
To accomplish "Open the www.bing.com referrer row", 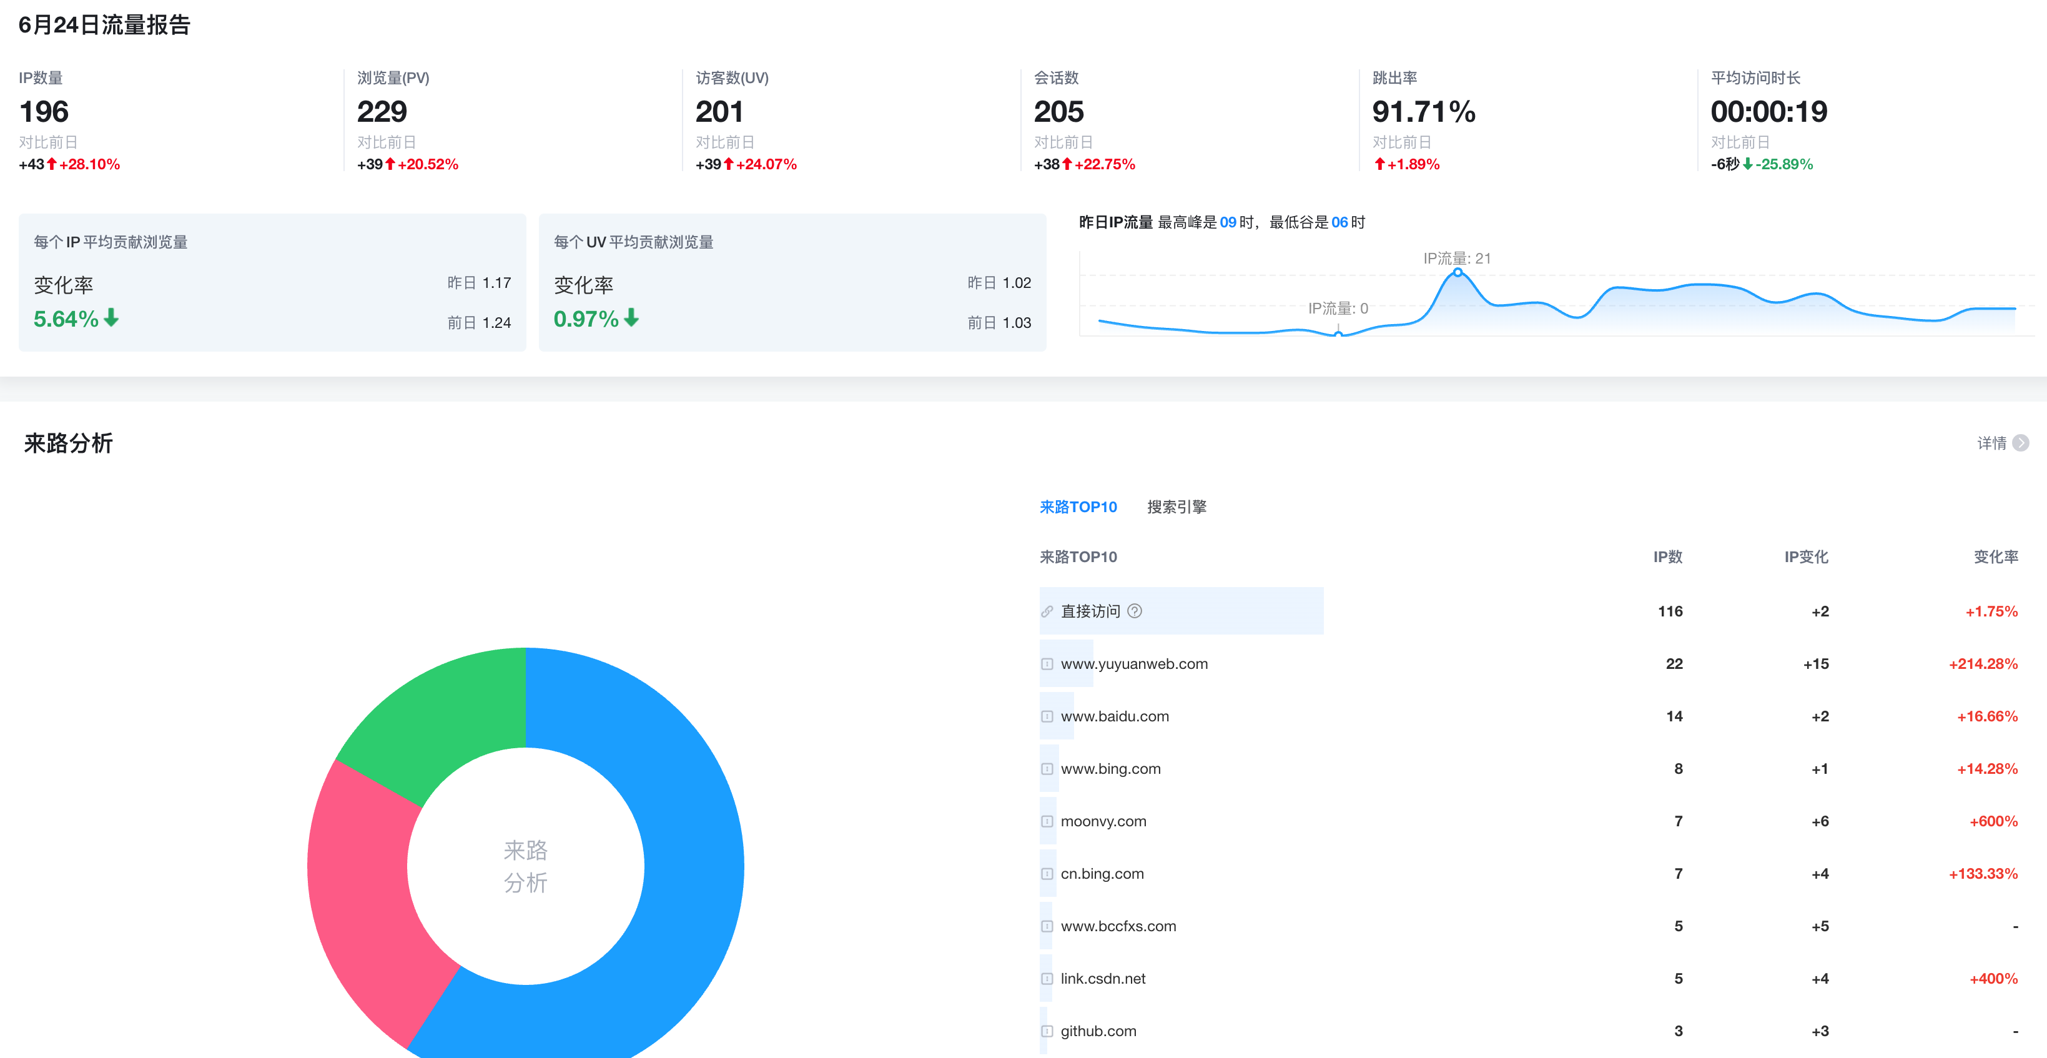I will [x=1110, y=769].
